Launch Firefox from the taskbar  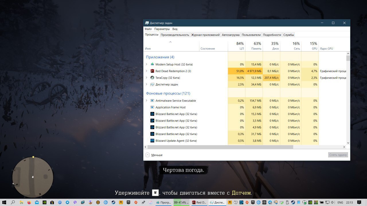29,202
